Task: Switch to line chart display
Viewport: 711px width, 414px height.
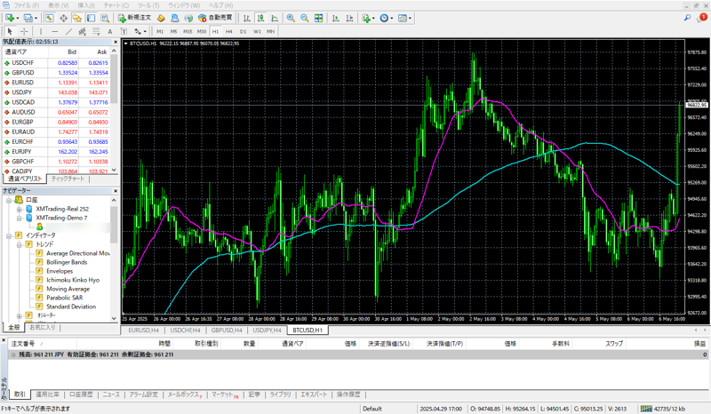Action: click(x=275, y=18)
